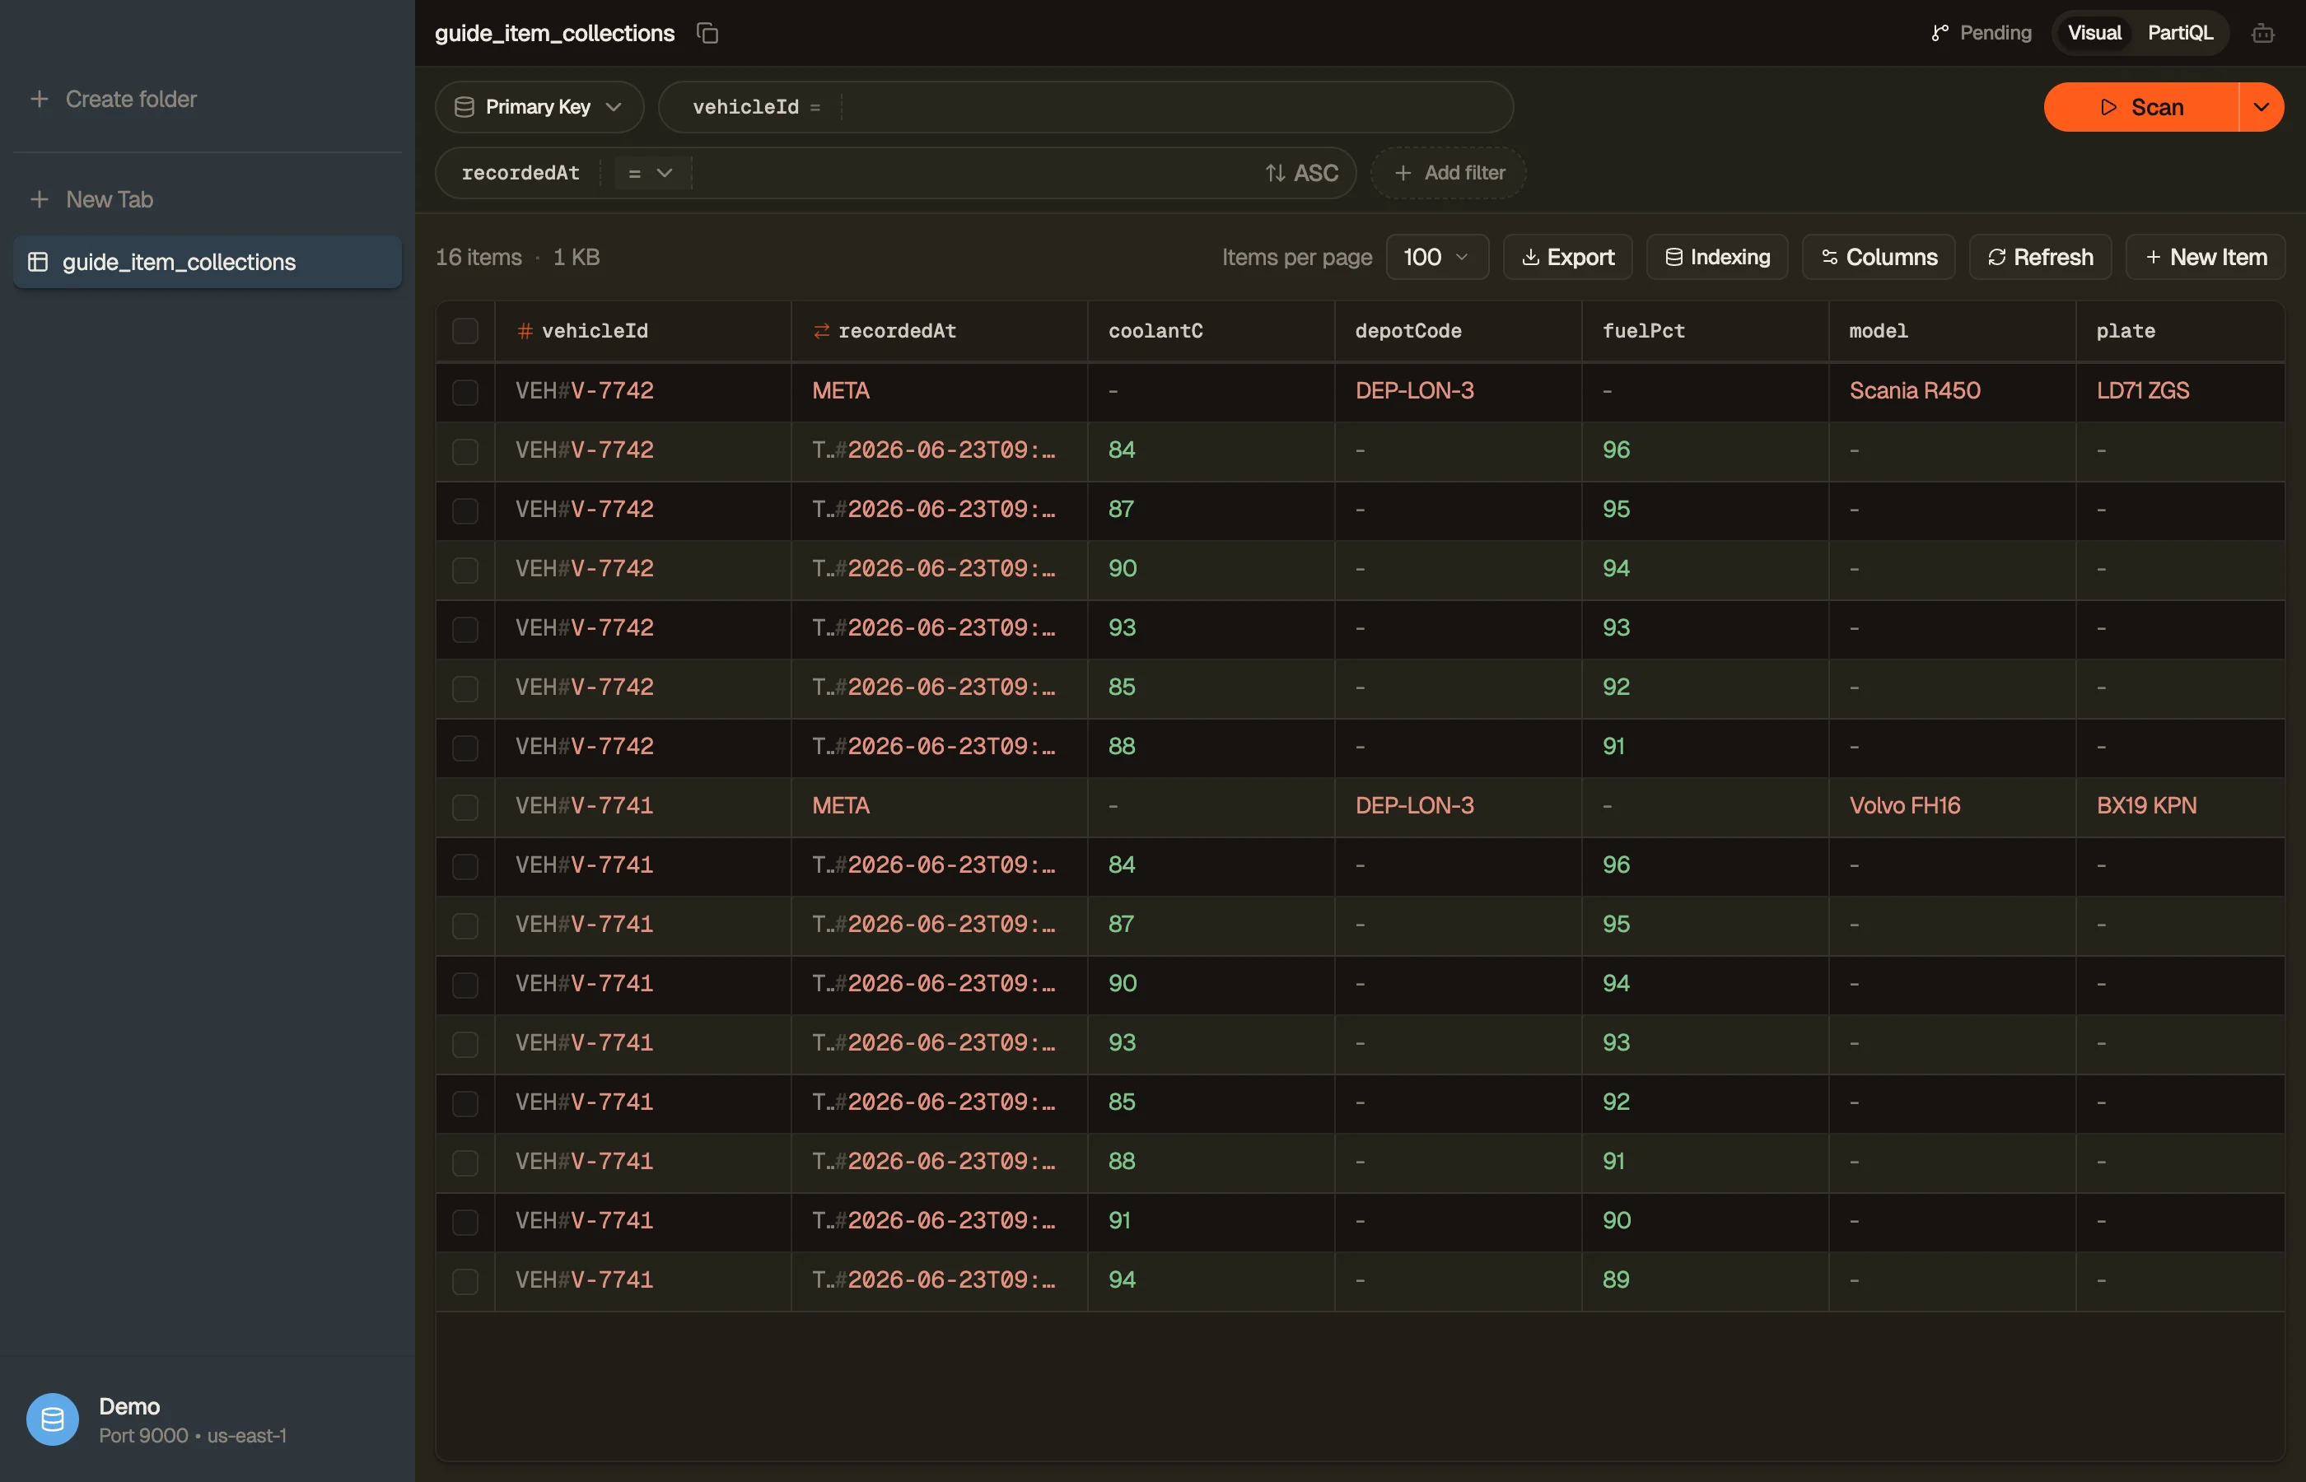Click DEP-LON-3 in the V-7742 row
Viewport: 2306px width, 1482px height.
point(1414,391)
